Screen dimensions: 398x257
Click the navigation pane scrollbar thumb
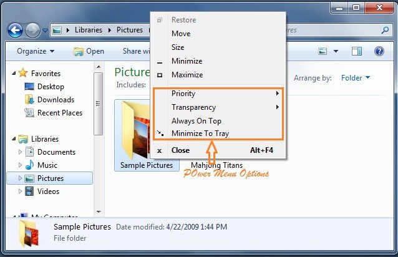pyautogui.click(x=98, y=104)
